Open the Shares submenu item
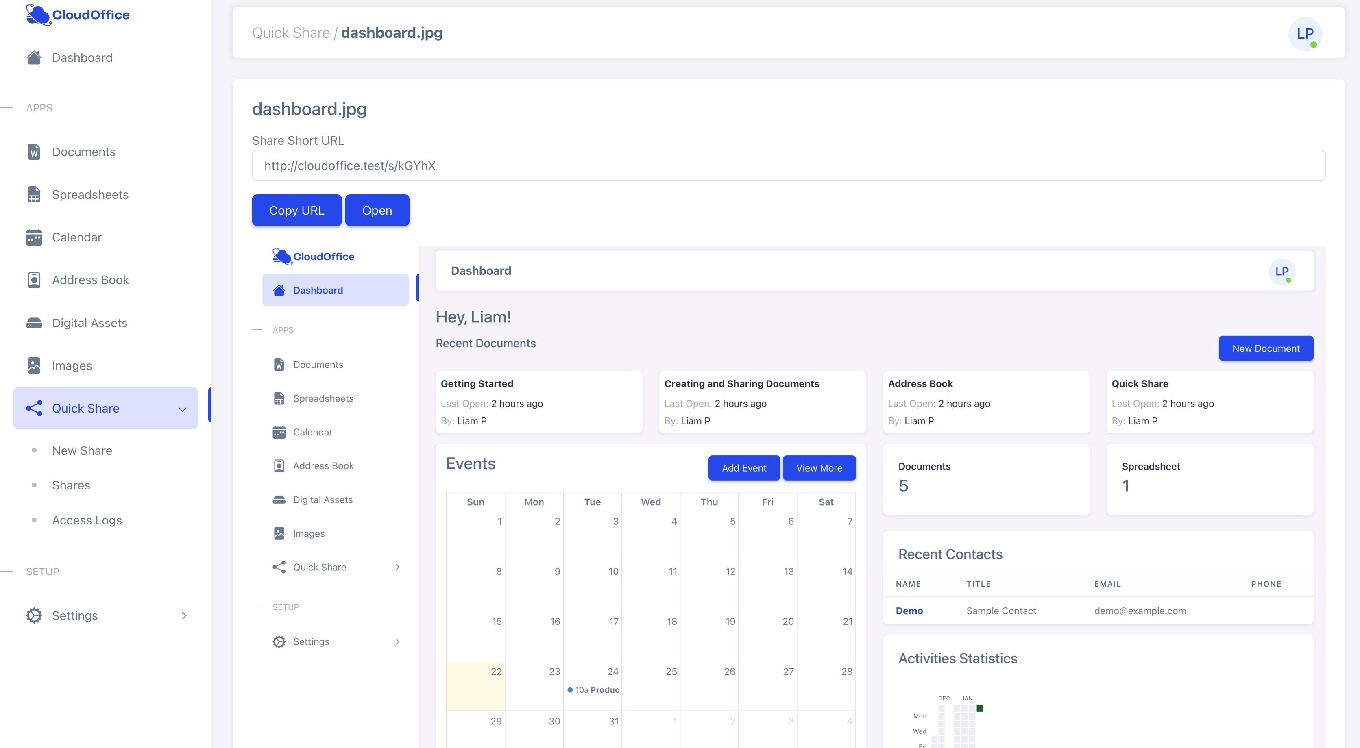This screenshot has height=748, width=1360. click(71, 485)
